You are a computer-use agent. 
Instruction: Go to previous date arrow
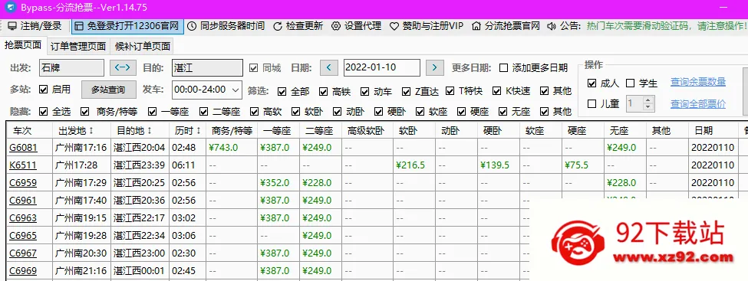point(329,67)
